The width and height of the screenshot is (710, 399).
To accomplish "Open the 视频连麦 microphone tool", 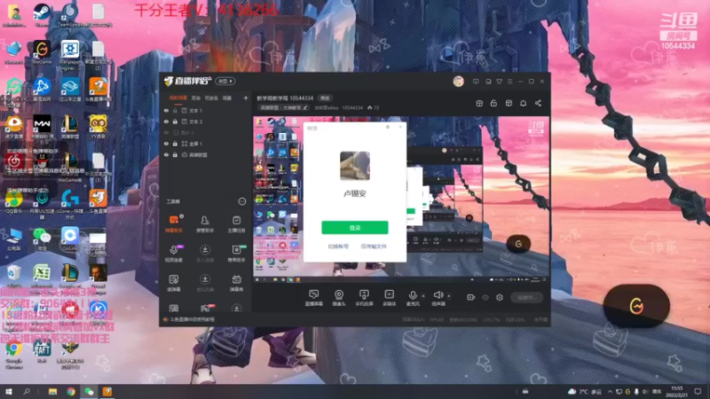I will tap(174, 254).
